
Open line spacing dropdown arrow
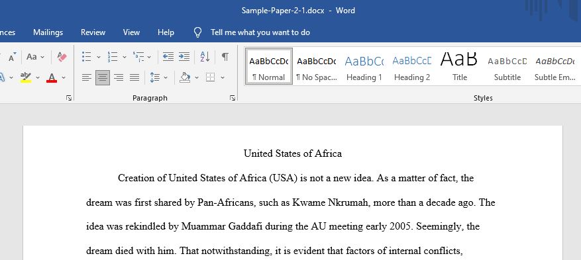[x=166, y=77]
